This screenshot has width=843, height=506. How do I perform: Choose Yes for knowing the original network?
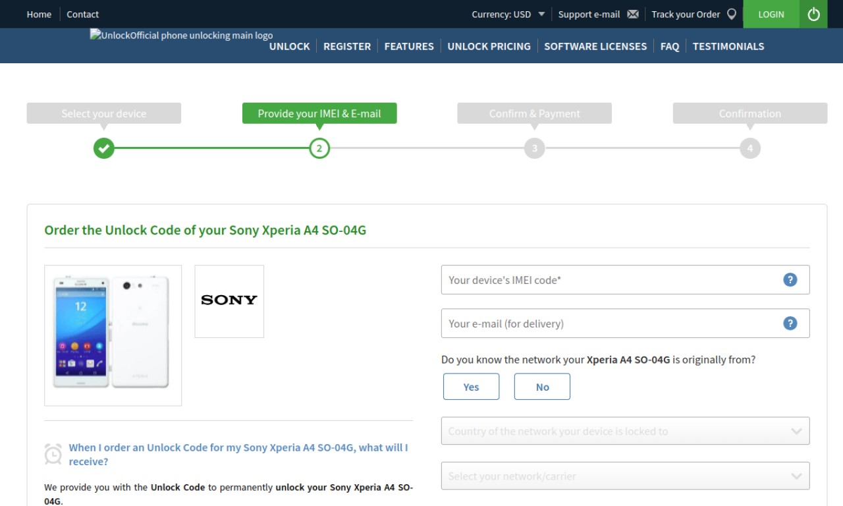pos(471,387)
